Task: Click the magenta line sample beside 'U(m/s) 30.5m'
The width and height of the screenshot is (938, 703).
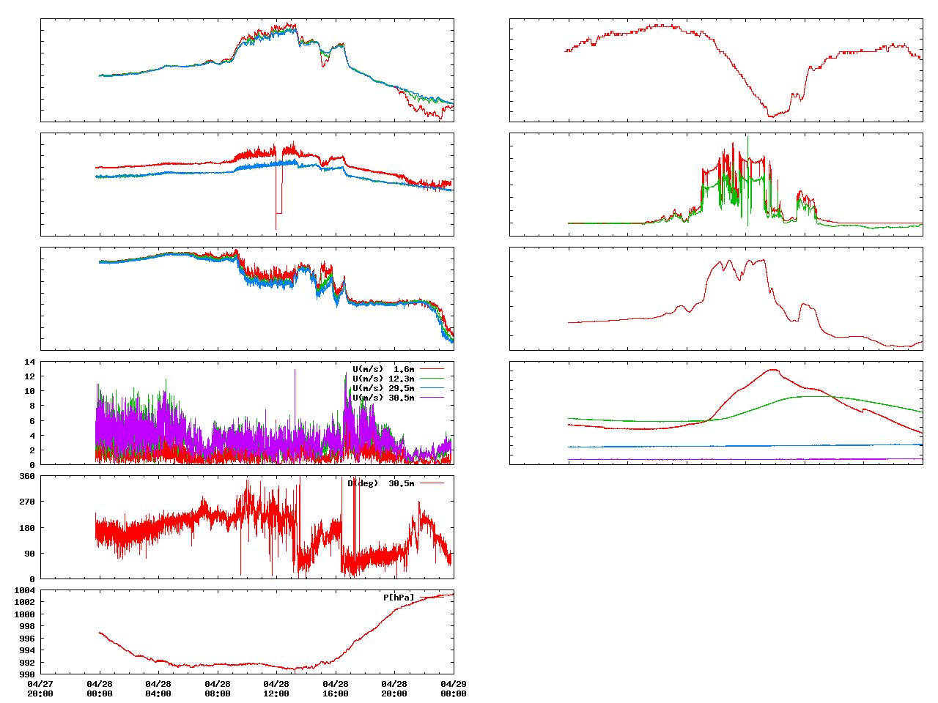Action: click(432, 398)
